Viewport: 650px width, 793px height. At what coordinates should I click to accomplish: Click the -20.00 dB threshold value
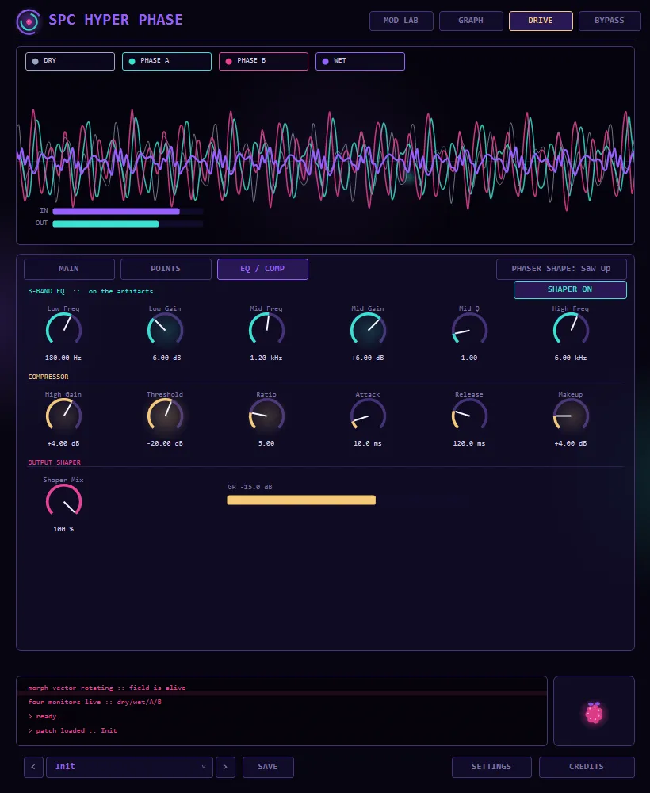166,443
